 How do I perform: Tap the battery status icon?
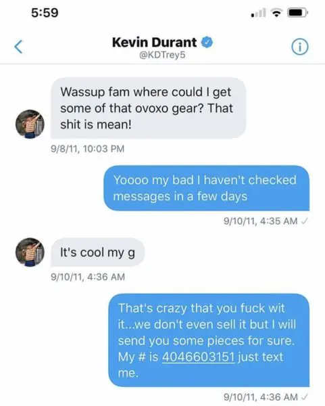click(x=297, y=13)
